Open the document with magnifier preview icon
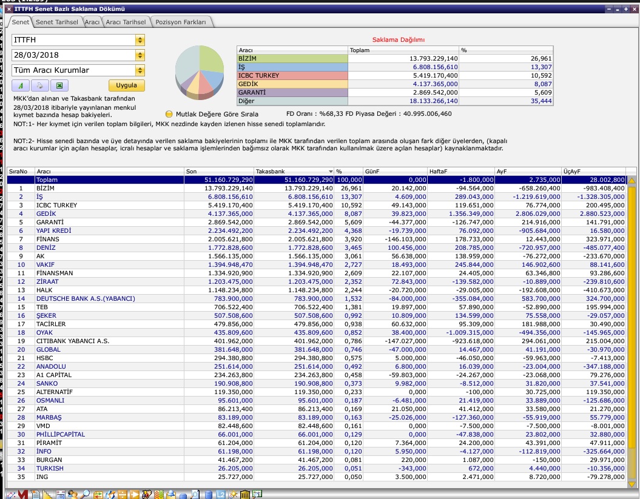 (195, 495)
